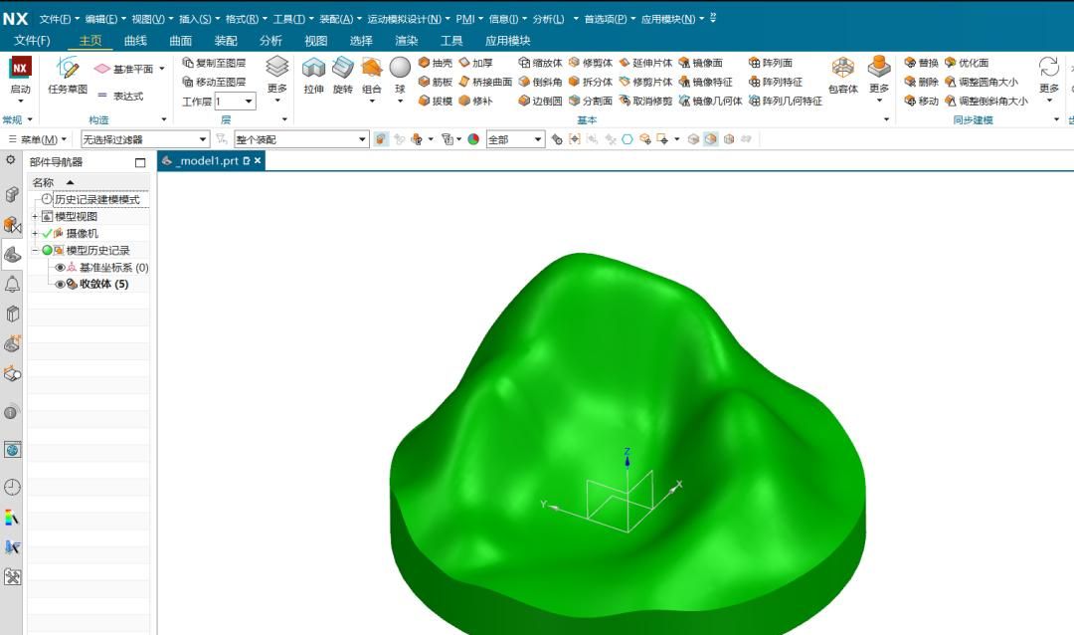Switch to the 装配 ribbon tab
Image resolution: width=1074 pixels, height=635 pixels.
click(226, 41)
